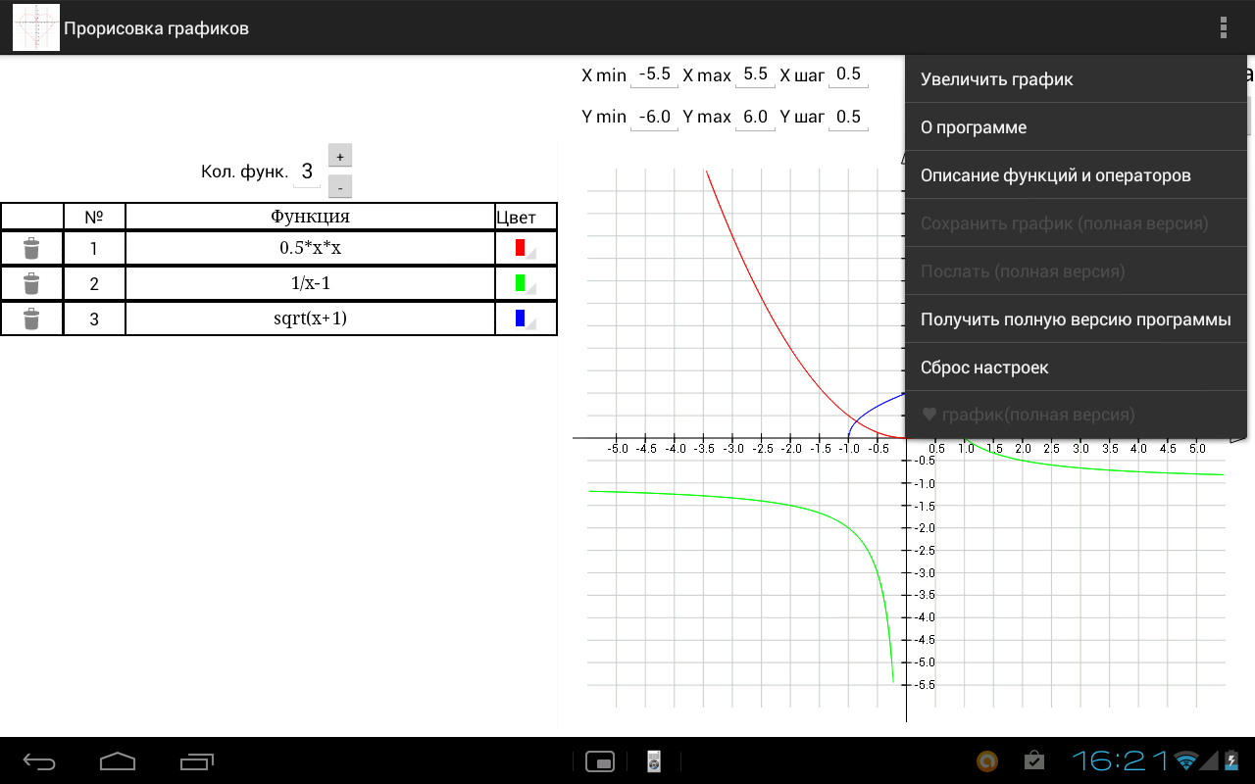This screenshot has width=1255, height=784.
Task: Decrease function count with the minus button
Action: point(340,186)
